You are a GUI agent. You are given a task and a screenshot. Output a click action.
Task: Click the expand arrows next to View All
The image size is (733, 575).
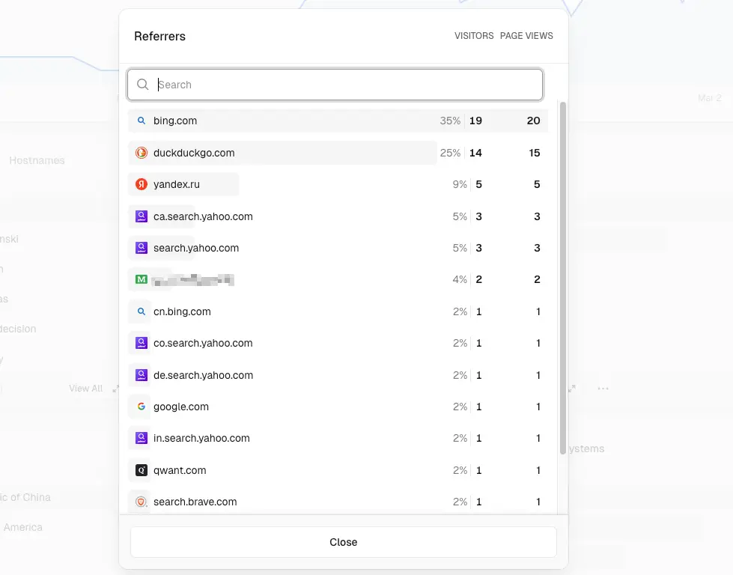pos(115,389)
